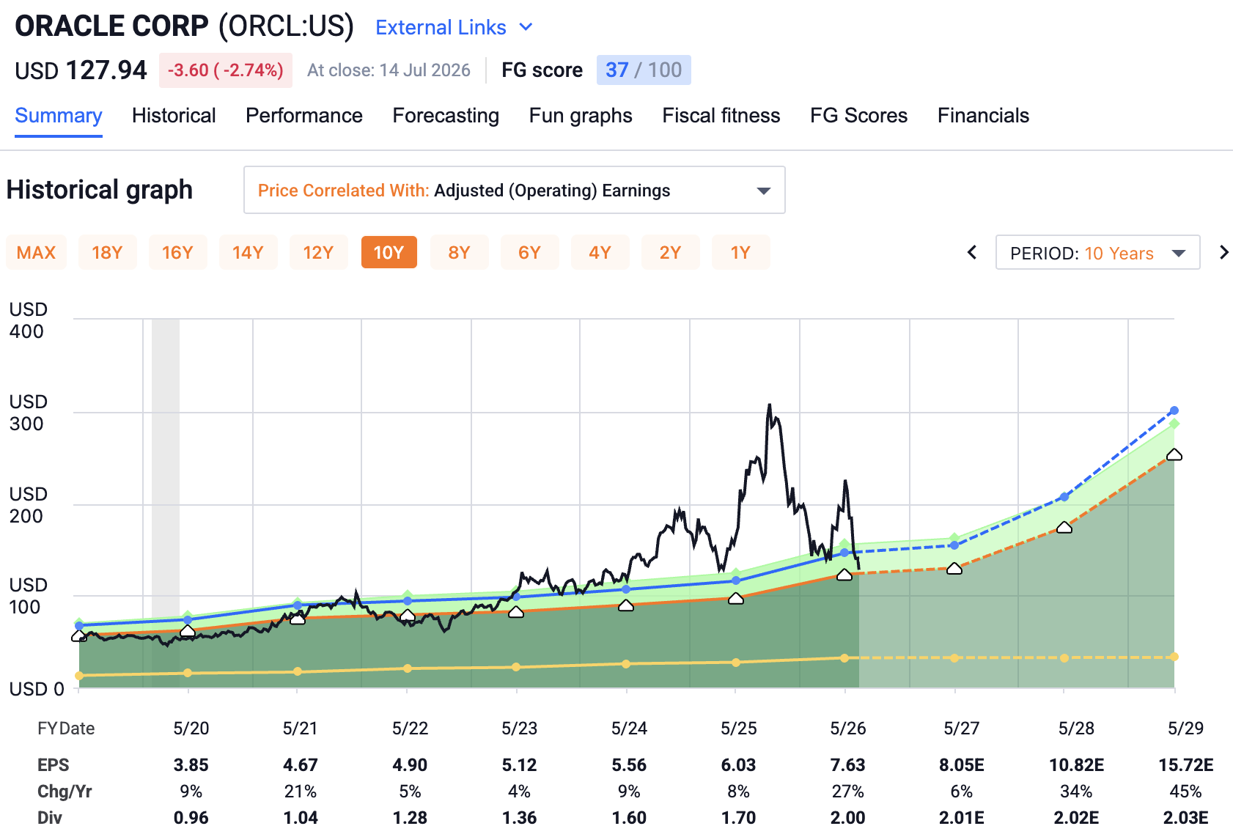Click the USD 127.94 share price
Image resolution: width=1233 pixels, height=837 pixels.
point(81,70)
